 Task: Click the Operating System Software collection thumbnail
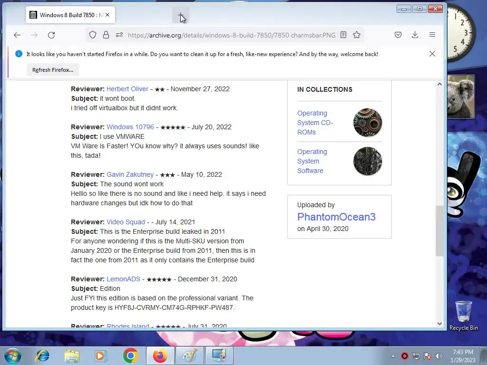pos(368,161)
